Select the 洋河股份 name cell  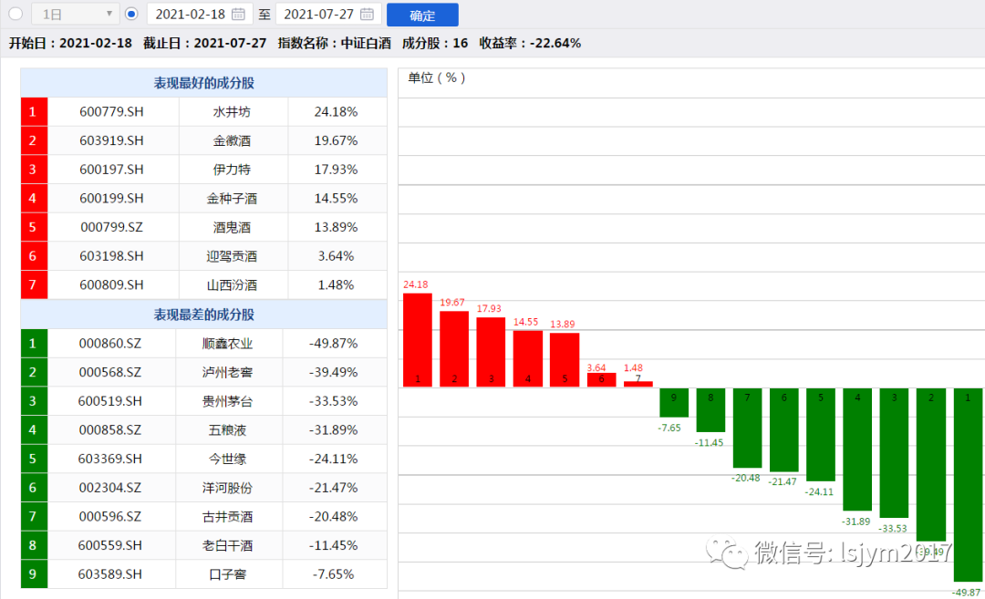tap(227, 488)
